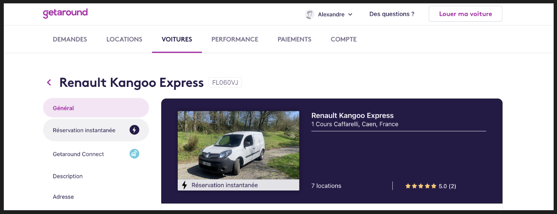
Task: Click the 'Renault Kangoo Express' page heading
Action: point(131,83)
